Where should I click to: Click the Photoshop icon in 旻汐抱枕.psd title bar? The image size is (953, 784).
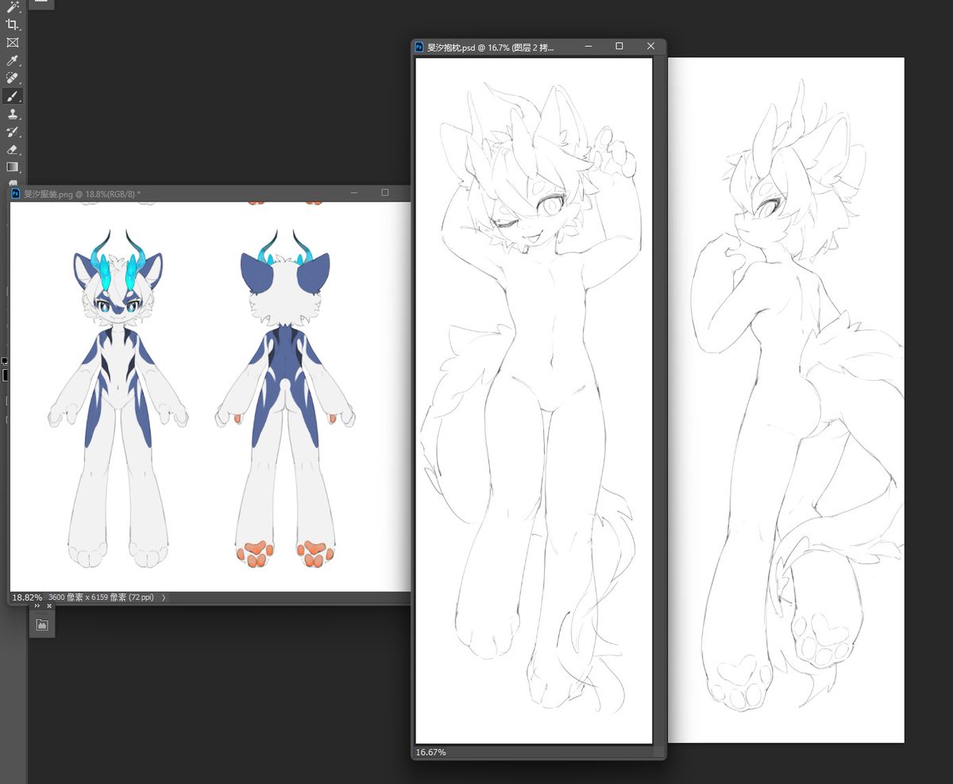click(420, 48)
